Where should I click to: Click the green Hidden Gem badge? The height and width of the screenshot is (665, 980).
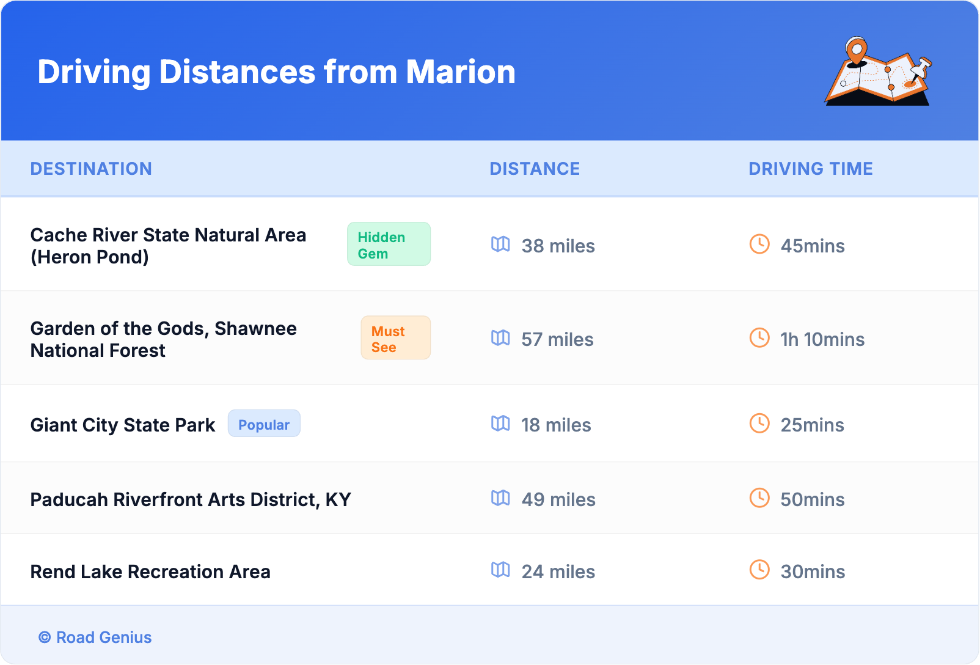[389, 244]
